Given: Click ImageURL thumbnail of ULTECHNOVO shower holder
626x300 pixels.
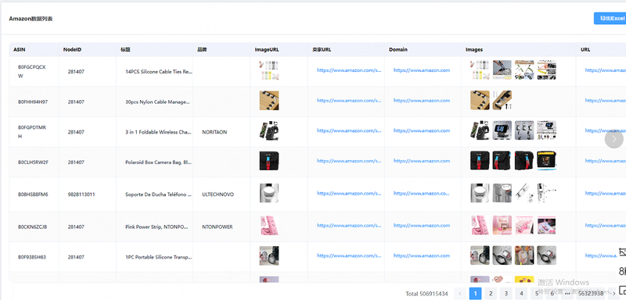Looking at the screenshot, I should (269, 193).
